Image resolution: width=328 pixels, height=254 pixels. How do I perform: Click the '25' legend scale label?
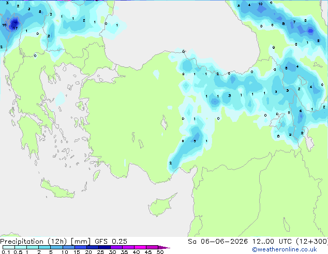(x=100, y=252)
